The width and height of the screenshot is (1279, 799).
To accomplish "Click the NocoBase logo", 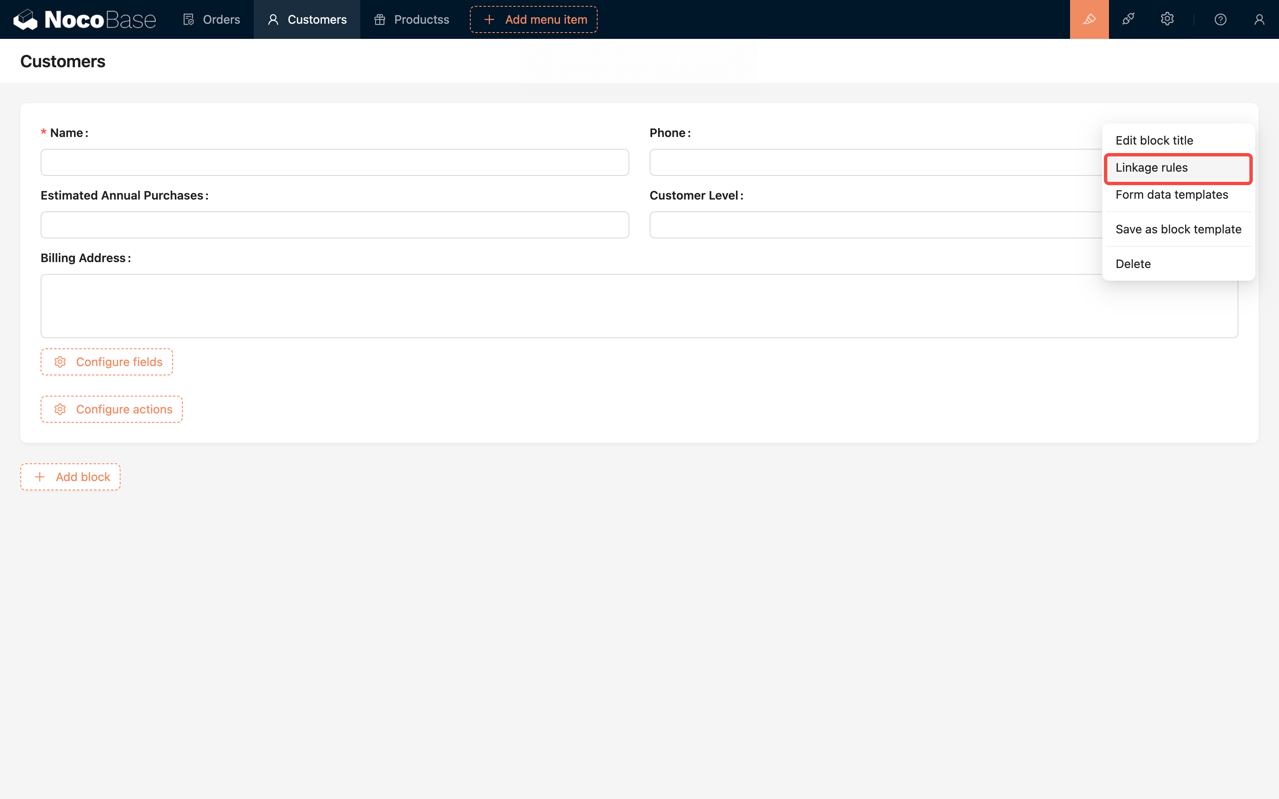I will point(85,19).
